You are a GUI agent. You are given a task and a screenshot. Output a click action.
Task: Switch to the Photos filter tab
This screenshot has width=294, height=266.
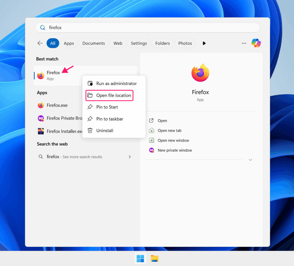pos(185,43)
